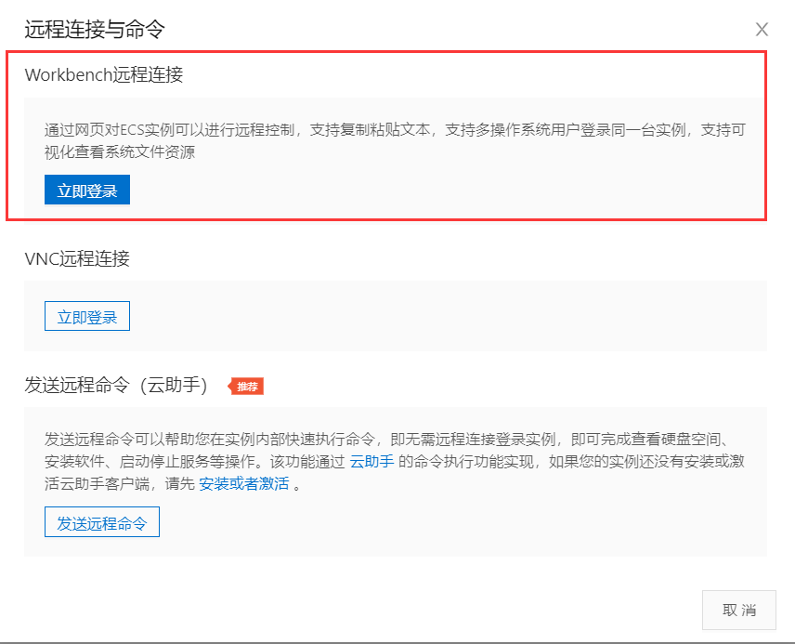The width and height of the screenshot is (795, 644).
Task: Click the orange 推荐 badge
Action: [246, 387]
